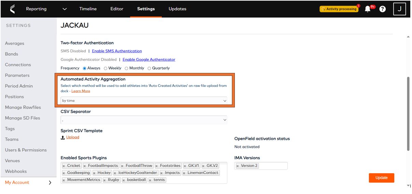Select My Account in the sidebar

(x=17, y=182)
